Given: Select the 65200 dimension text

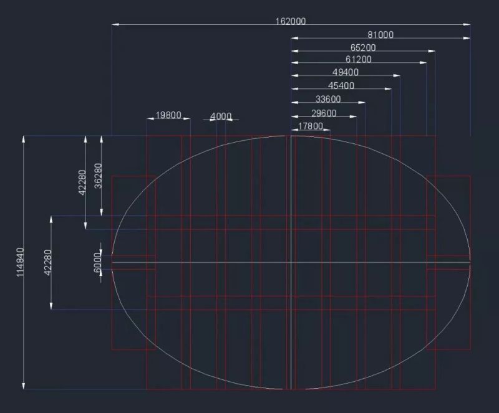Looking at the screenshot, I should coord(363,48).
